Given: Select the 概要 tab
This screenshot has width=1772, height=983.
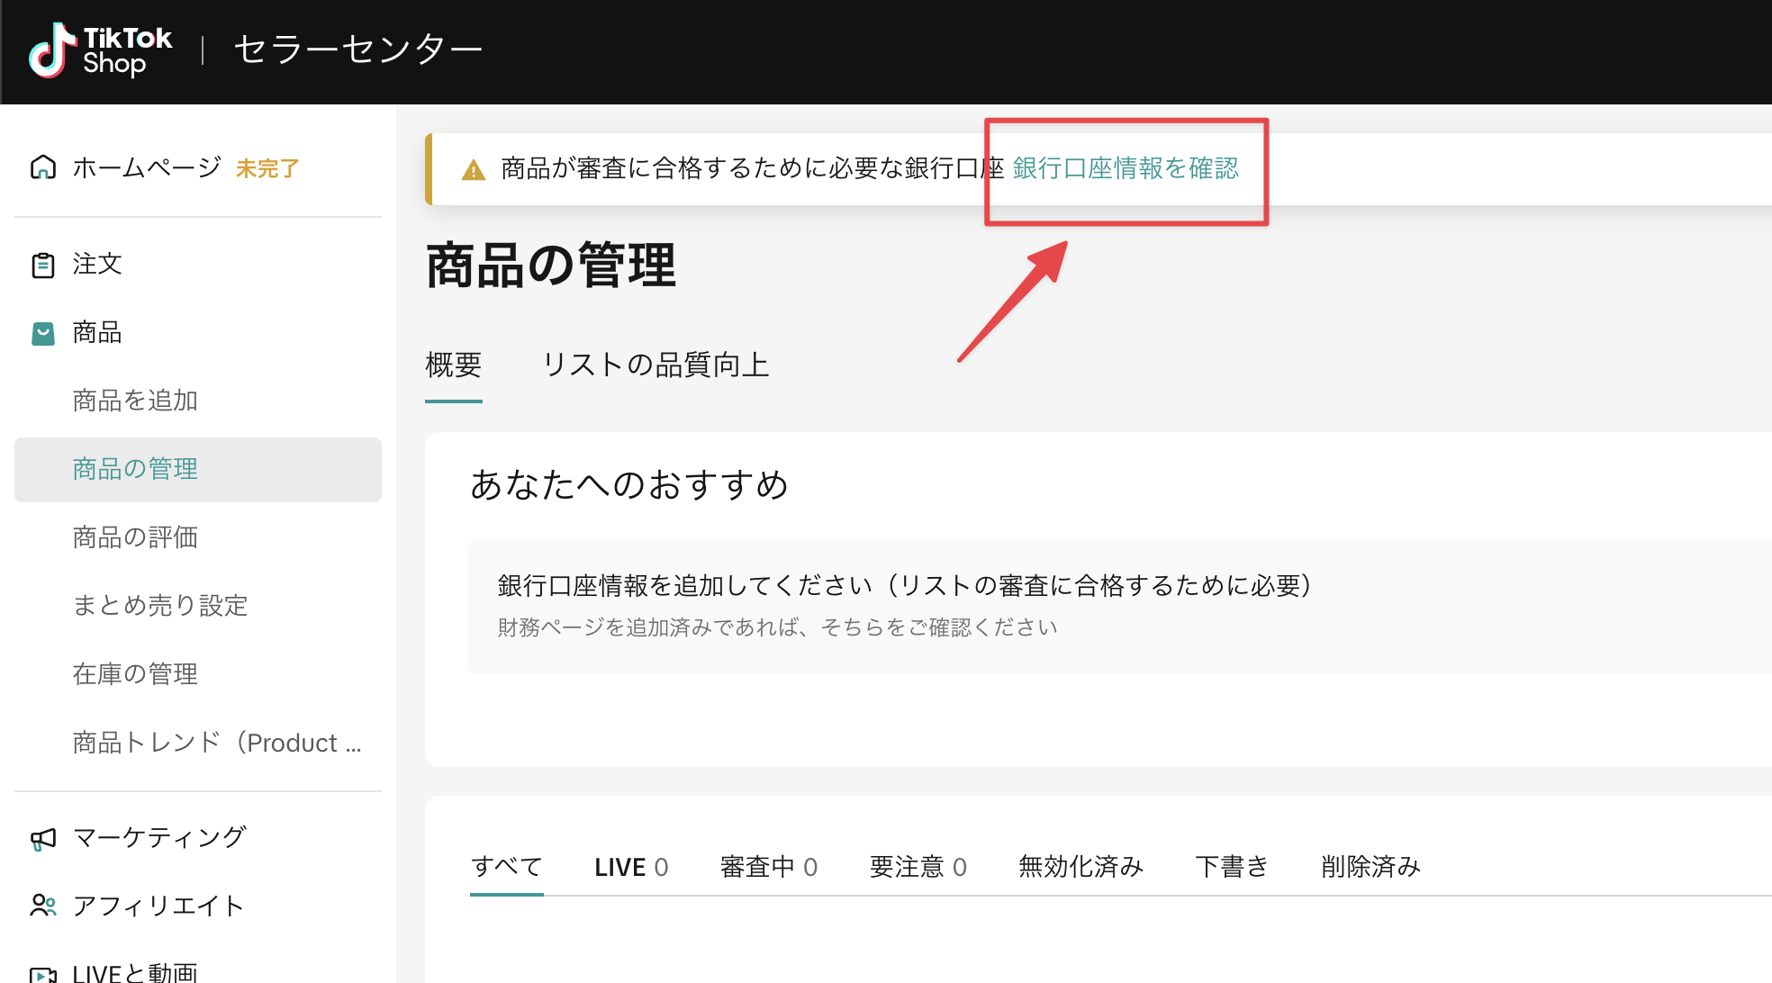Looking at the screenshot, I should [x=453, y=365].
